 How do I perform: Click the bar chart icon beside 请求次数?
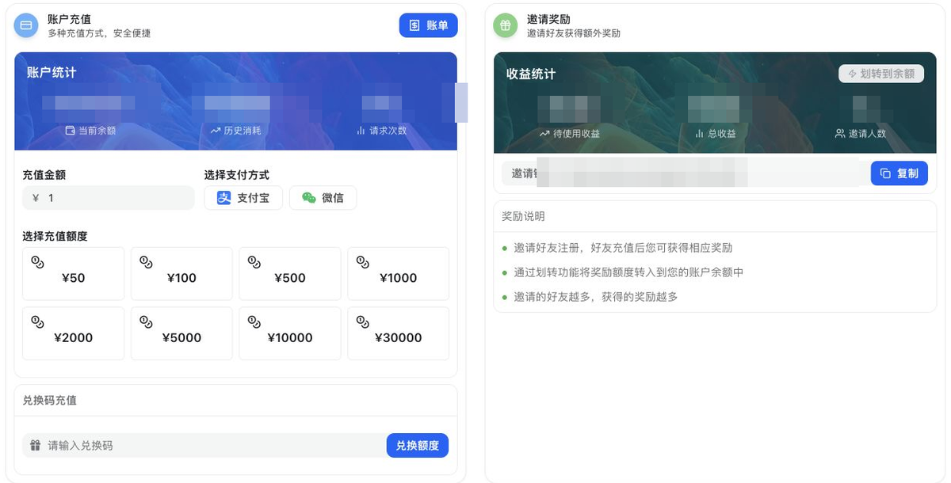pyautogui.click(x=361, y=130)
